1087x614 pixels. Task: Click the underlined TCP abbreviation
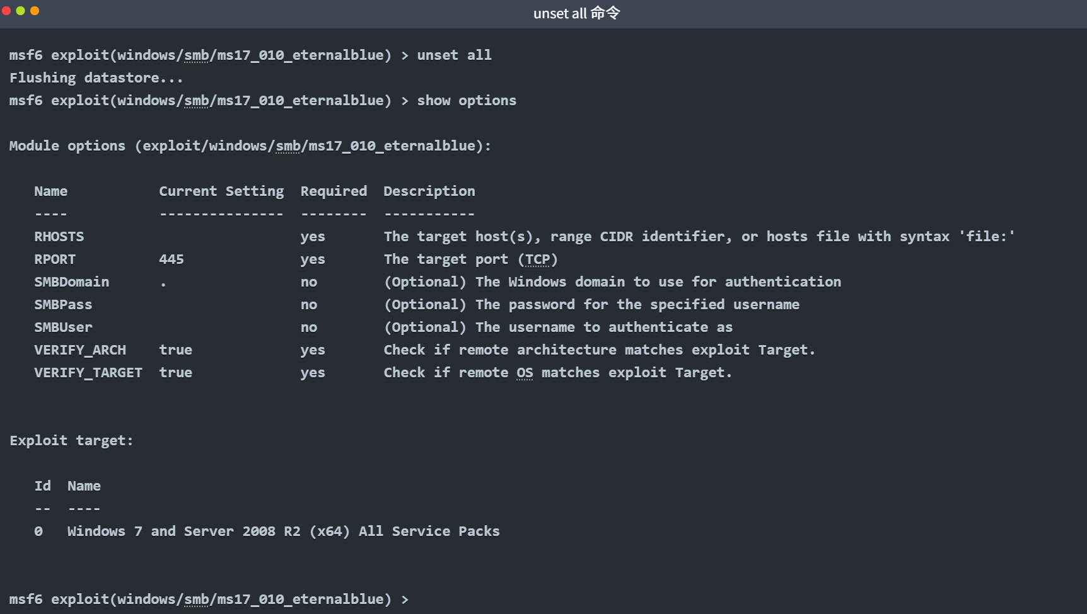537,259
